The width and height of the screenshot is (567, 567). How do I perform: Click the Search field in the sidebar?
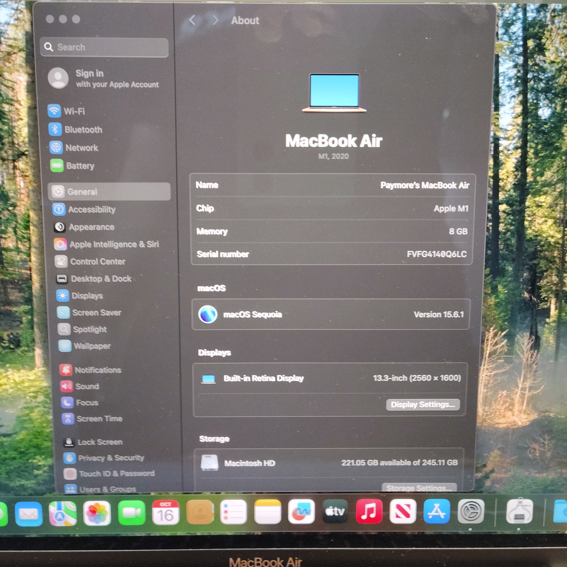click(x=104, y=47)
